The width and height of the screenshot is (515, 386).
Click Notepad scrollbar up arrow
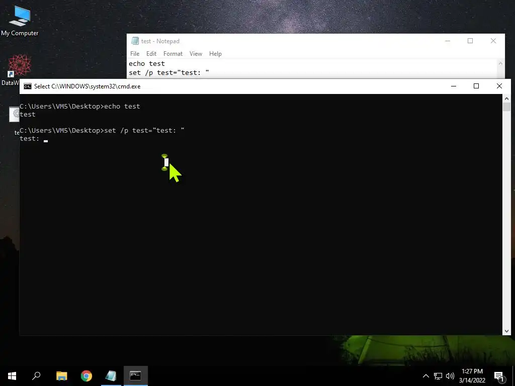tap(500, 63)
